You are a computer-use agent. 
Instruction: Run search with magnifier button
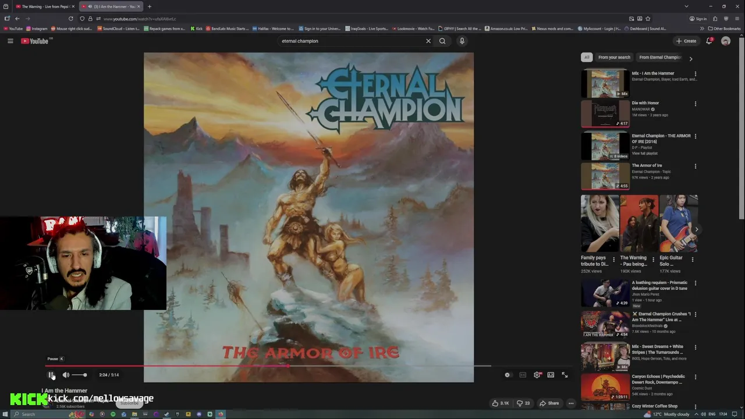[442, 41]
